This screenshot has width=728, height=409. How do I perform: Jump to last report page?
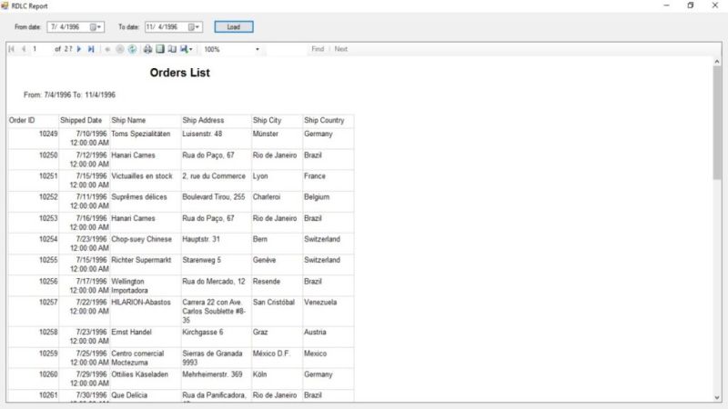(91, 49)
